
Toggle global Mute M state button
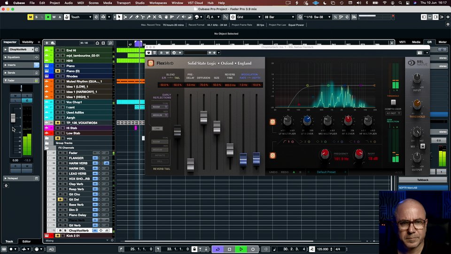click(30, 17)
